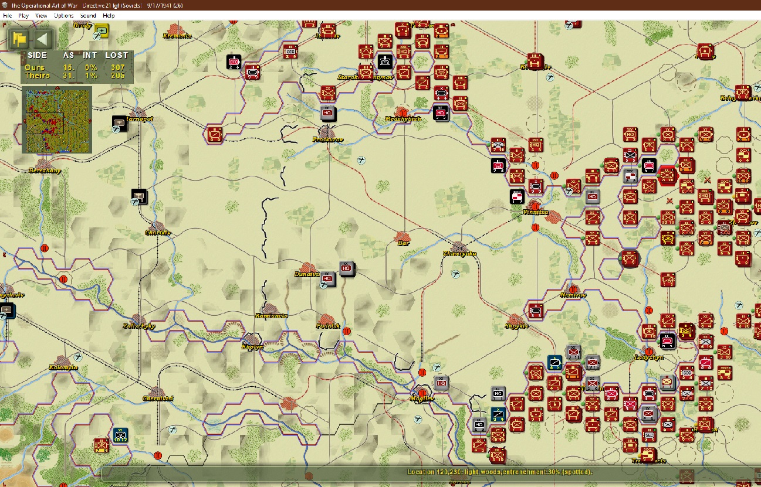The width and height of the screenshot is (761, 487).
Task: Click the minimap overview thumbnail
Action: 57,120
